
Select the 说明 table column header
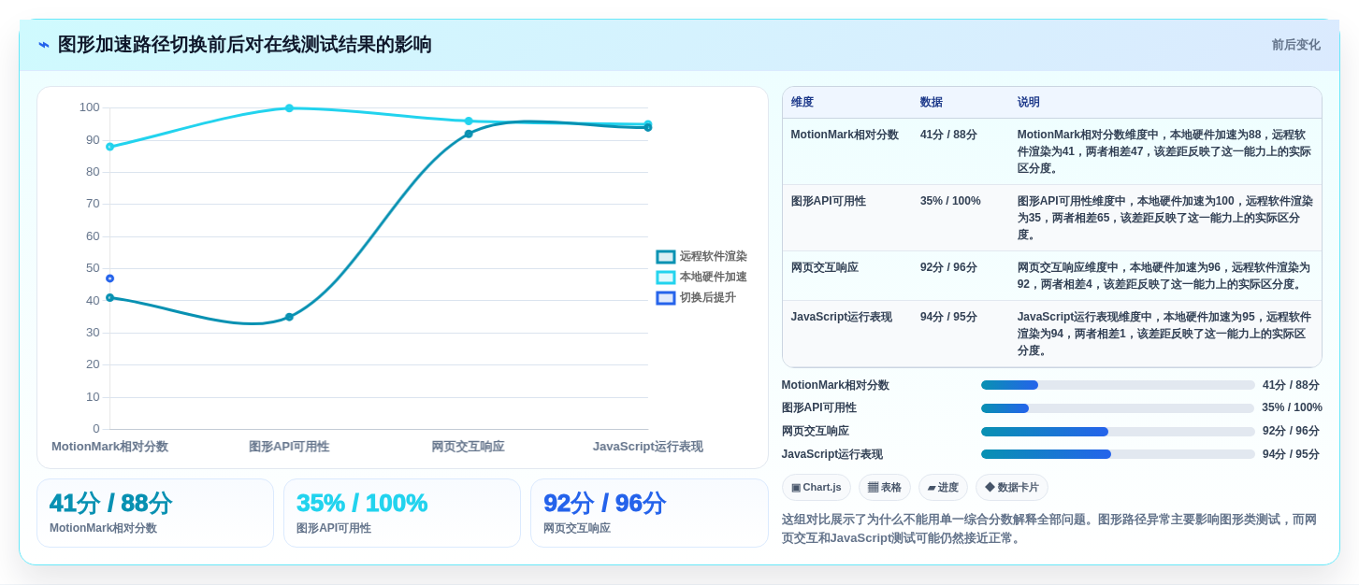pos(1028,102)
